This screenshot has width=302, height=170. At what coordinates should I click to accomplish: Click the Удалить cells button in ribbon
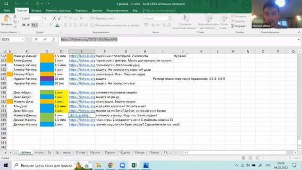point(238,21)
